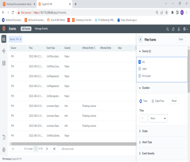The image size is (190, 162).
Task: Click the horizontal table scrollbar
Action: pos(73,144)
